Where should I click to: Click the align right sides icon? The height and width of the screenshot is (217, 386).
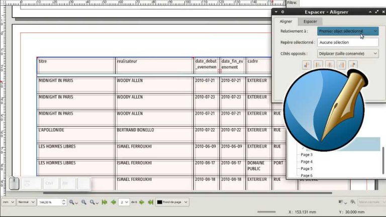point(341,65)
